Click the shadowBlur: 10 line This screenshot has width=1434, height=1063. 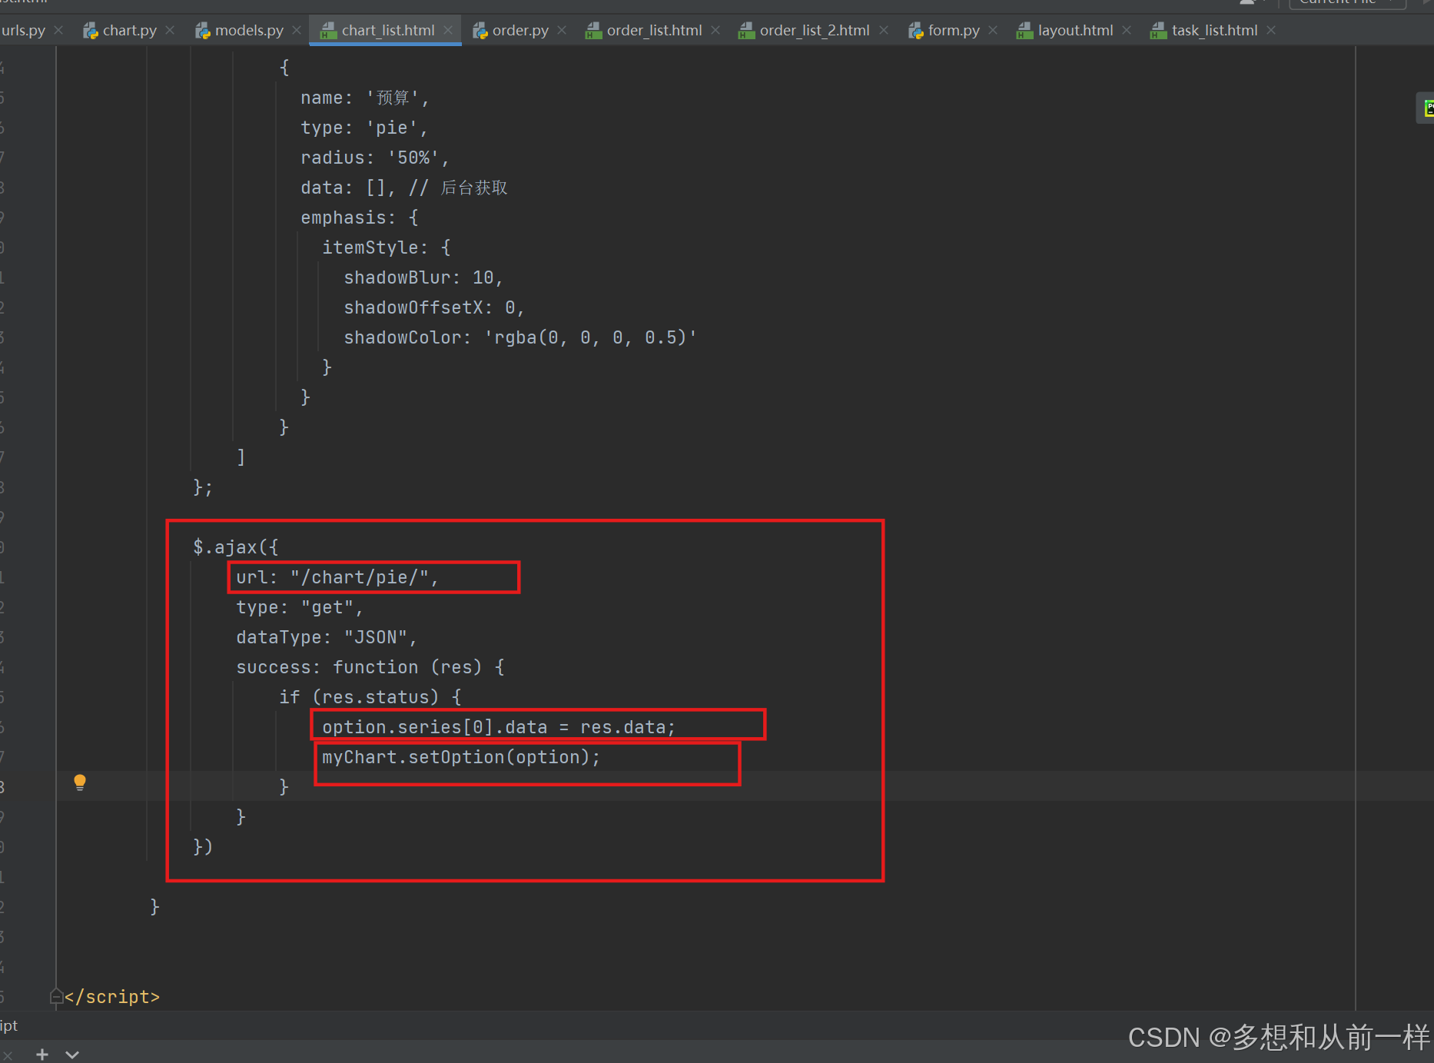click(x=423, y=277)
